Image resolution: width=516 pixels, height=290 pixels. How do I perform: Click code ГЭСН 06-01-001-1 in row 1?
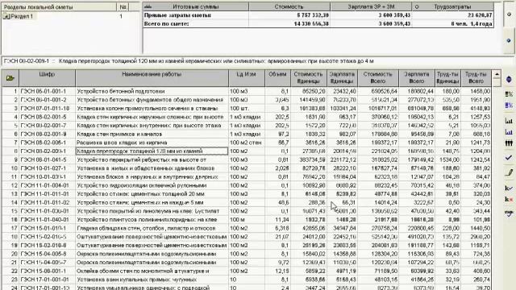coord(43,91)
